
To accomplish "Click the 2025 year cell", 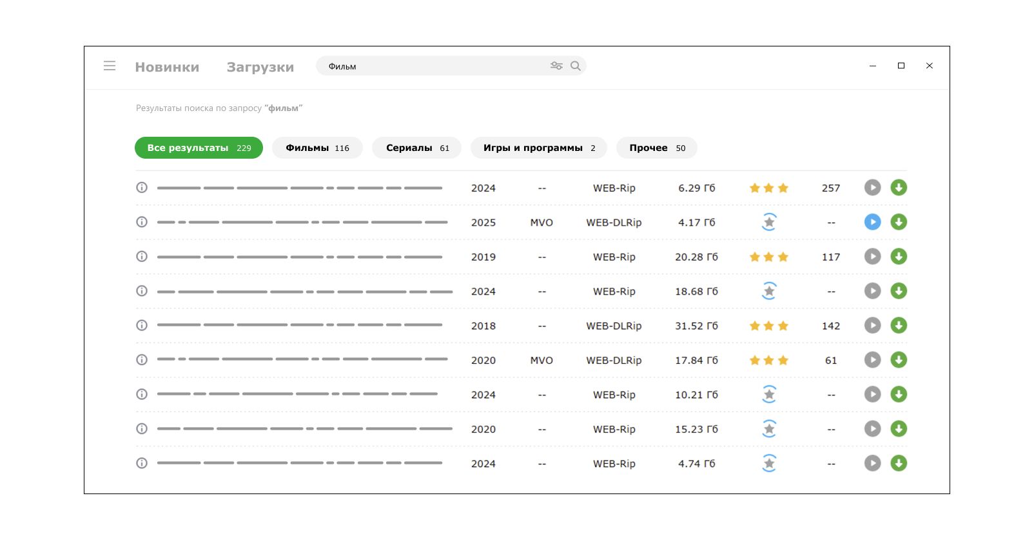I will pyautogui.click(x=483, y=223).
